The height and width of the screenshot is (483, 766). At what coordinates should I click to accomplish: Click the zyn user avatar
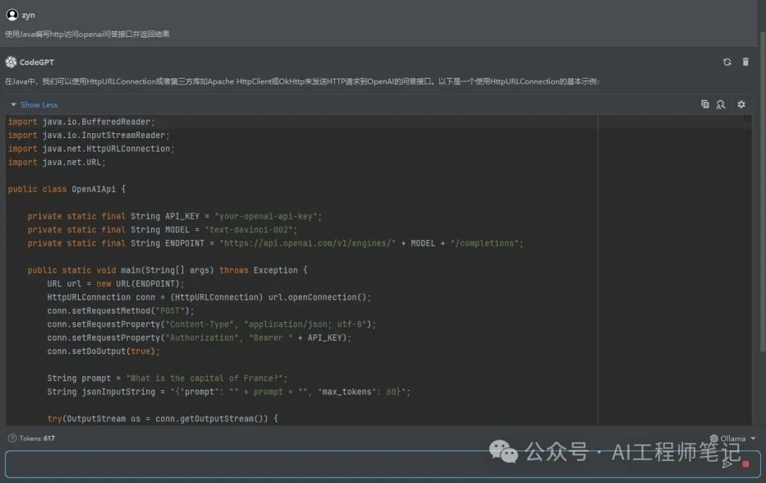(x=11, y=15)
